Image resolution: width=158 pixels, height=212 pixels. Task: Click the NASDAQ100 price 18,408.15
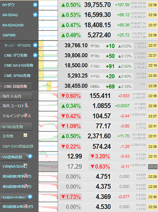point(97,25)
